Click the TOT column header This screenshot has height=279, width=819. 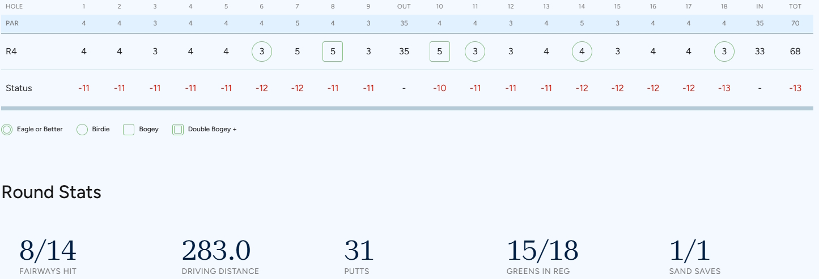point(795,7)
